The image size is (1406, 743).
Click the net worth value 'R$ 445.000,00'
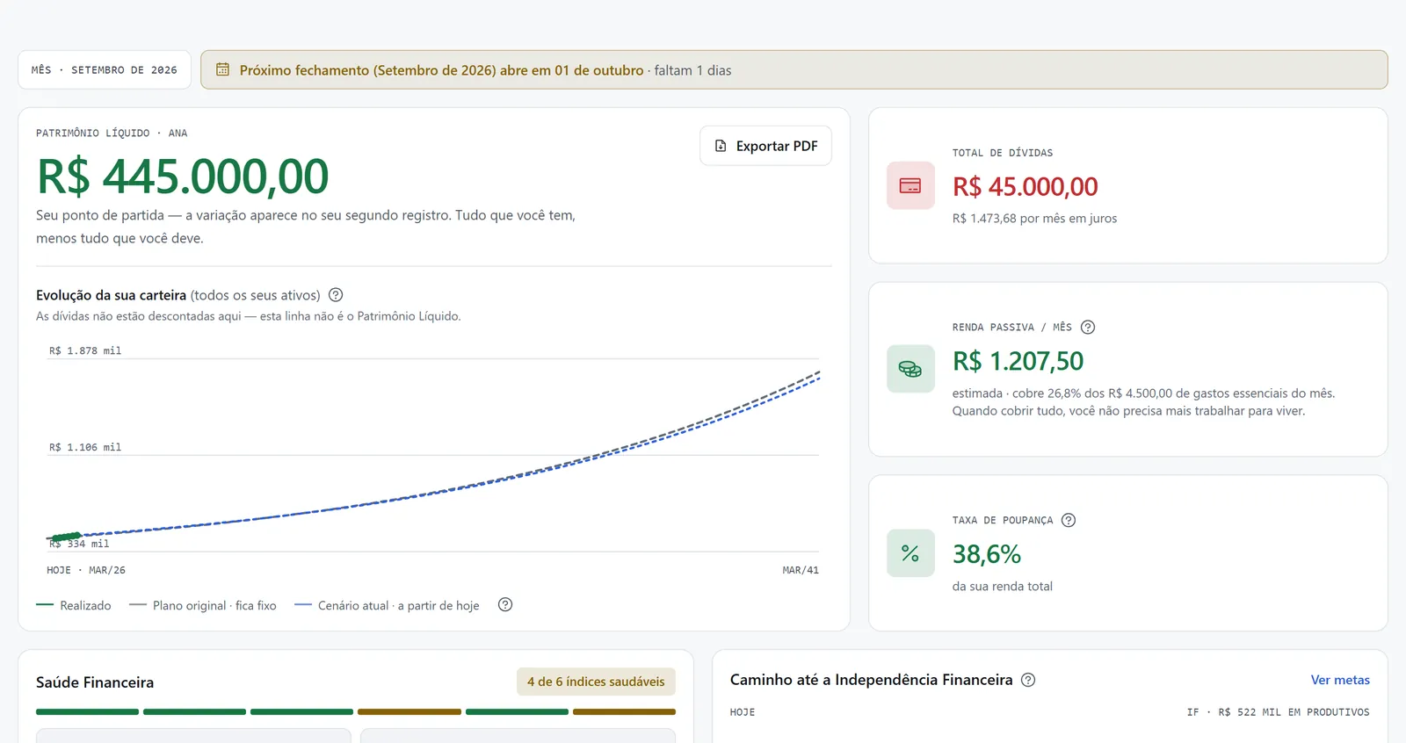pyautogui.click(x=183, y=177)
